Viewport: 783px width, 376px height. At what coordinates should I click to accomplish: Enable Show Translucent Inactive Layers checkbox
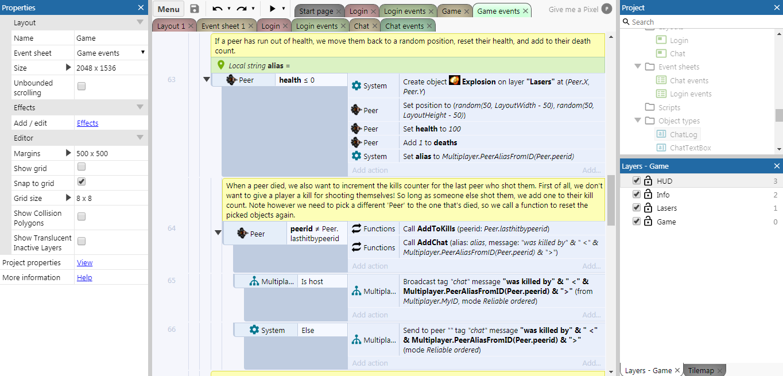tap(82, 241)
